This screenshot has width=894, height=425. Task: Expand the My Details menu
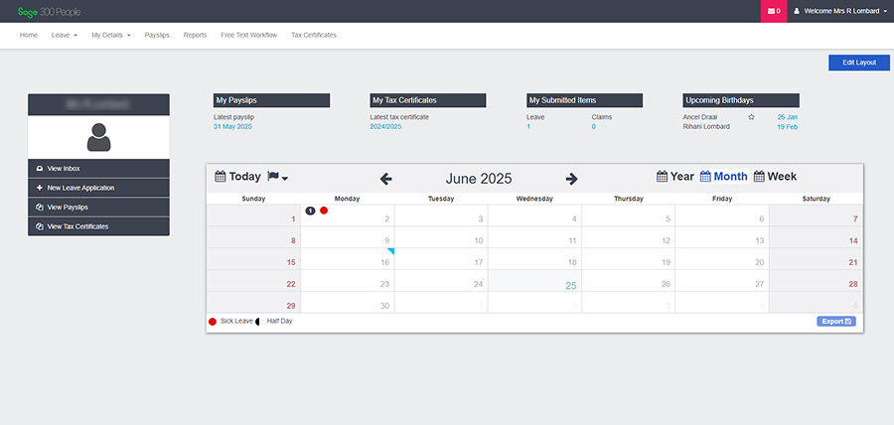pos(110,35)
